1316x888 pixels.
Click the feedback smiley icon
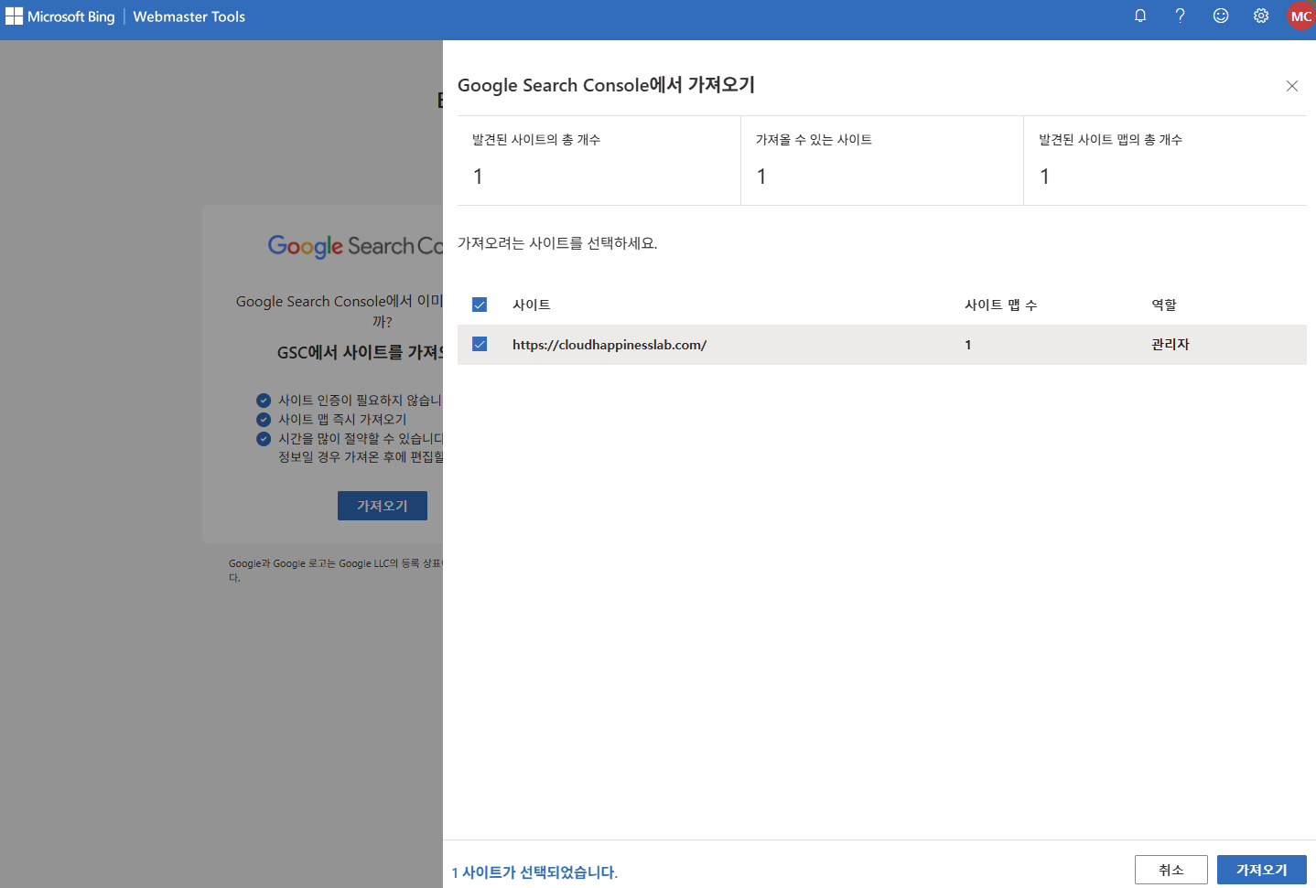click(1221, 16)
